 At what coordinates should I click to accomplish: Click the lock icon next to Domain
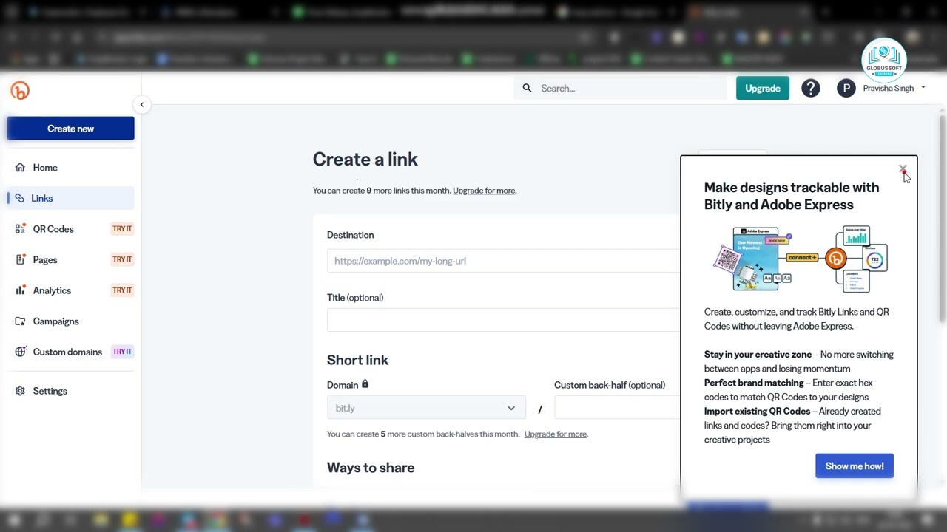[x=365, y=384]
